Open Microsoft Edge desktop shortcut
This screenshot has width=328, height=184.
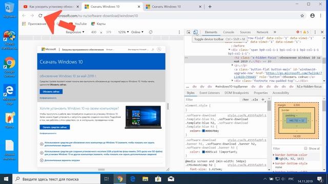9,95
